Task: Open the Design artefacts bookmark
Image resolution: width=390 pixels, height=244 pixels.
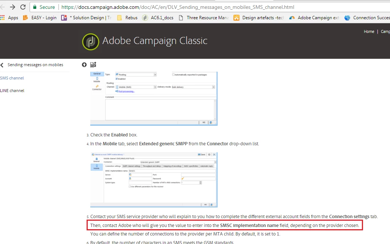Action: (259, 18)
